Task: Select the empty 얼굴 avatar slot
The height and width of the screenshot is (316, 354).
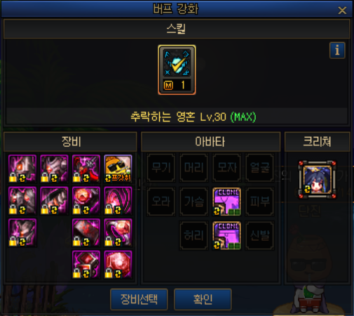Action: (x=259, y=168)
